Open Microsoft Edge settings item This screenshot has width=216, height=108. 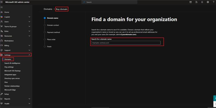tap(10, 90)
